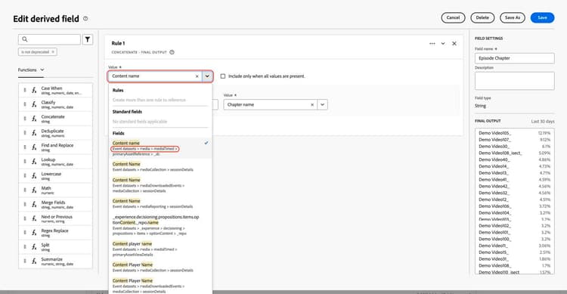Select the Deduplicate function icon
The width and height of the screenshot is (567, 294).
(34, 133)
